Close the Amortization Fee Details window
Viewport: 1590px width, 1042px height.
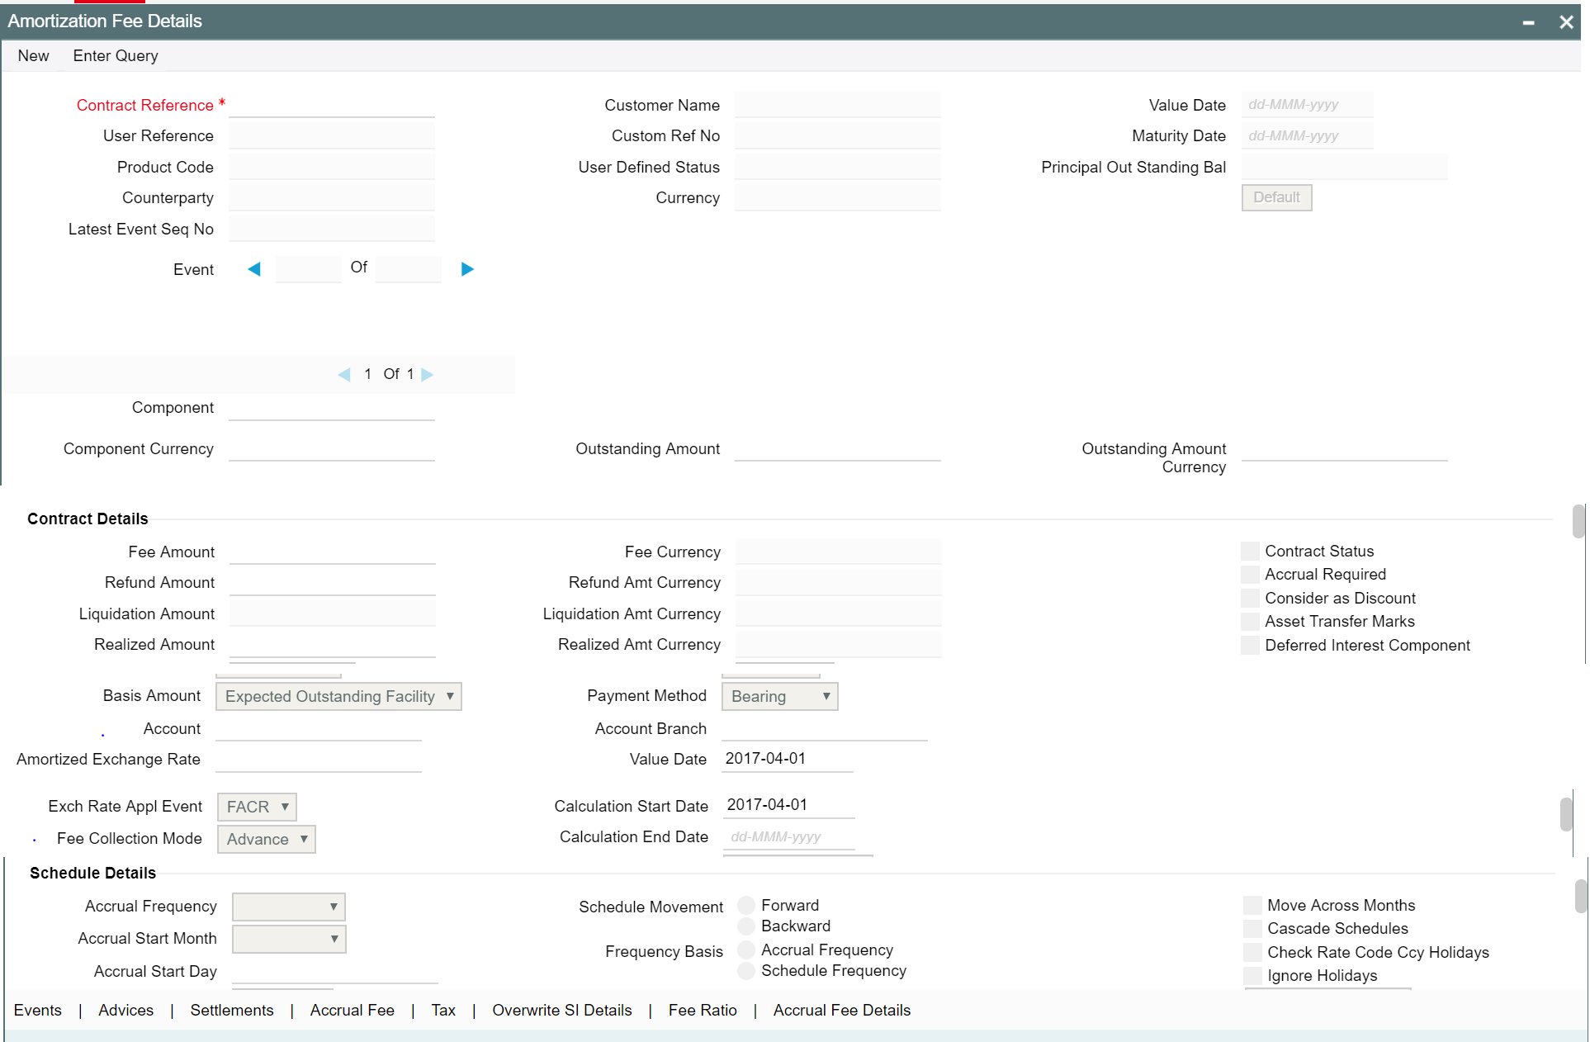[x=1566, y=22]
